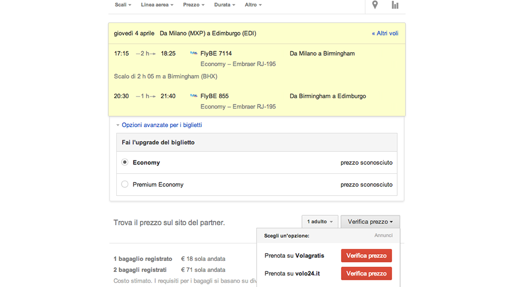Click Verifica prezzo for volo24.it
The width and height of the screenshot is (511, 287).
click(366, 273)
